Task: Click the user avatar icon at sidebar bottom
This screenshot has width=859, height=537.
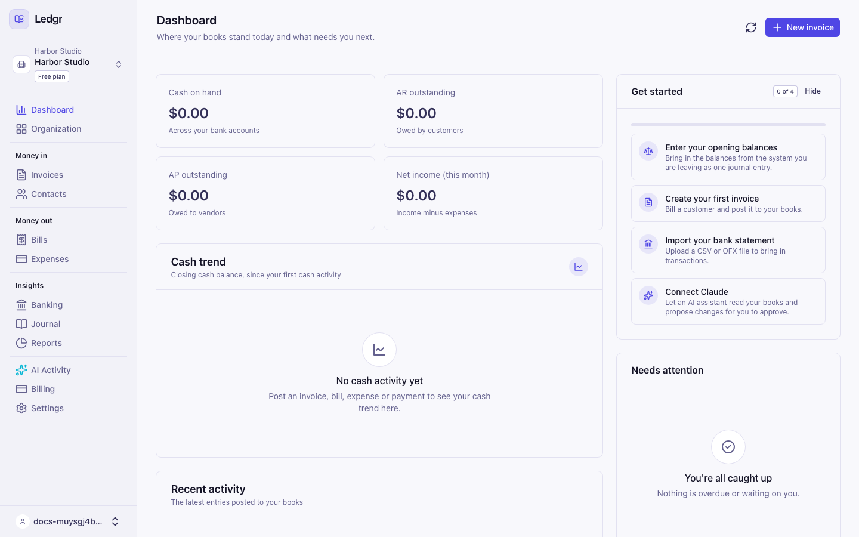Action: coord(23,521)
